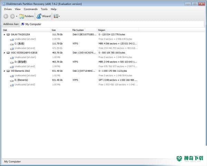Click unallocated (at end) icon under GALAX disk
The height and width of the screenshot is (166, 207).
pyautogui.click(x=12, y=48)
